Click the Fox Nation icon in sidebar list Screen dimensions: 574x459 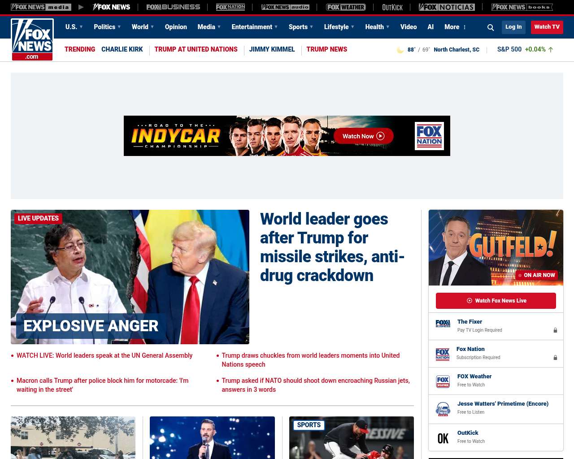coord(443,355)
